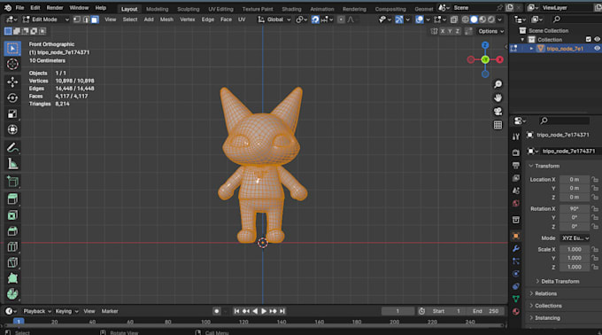The image size is (602, 335).
Task: Open the Options dropdown
Action: pyautogui.click(x=490, y=31)
